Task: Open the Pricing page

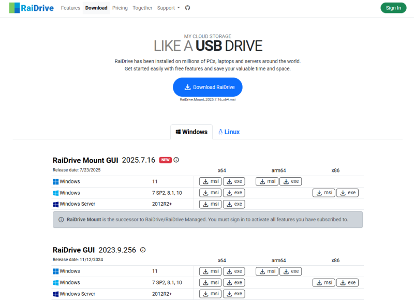Action: pos(120,8)
